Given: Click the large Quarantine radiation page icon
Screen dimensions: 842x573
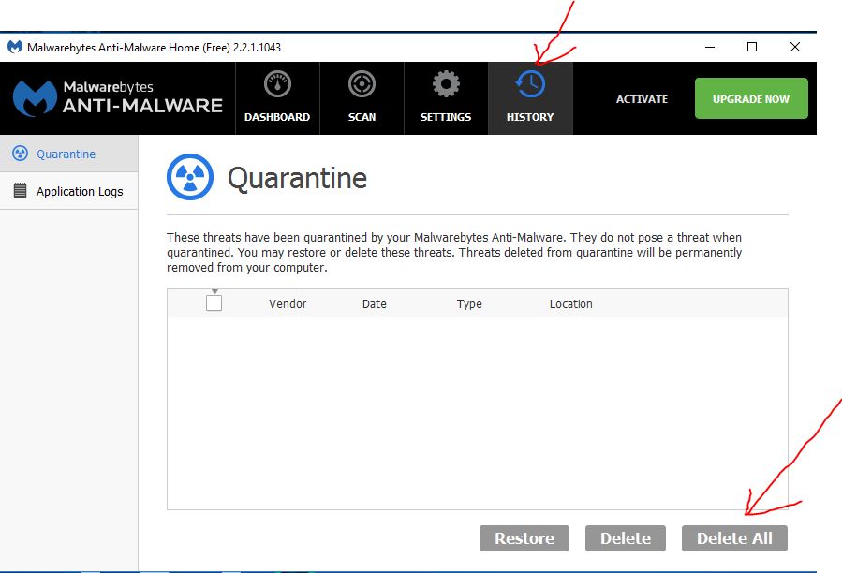Looking at the screenshot, I should tap(192, 177).
